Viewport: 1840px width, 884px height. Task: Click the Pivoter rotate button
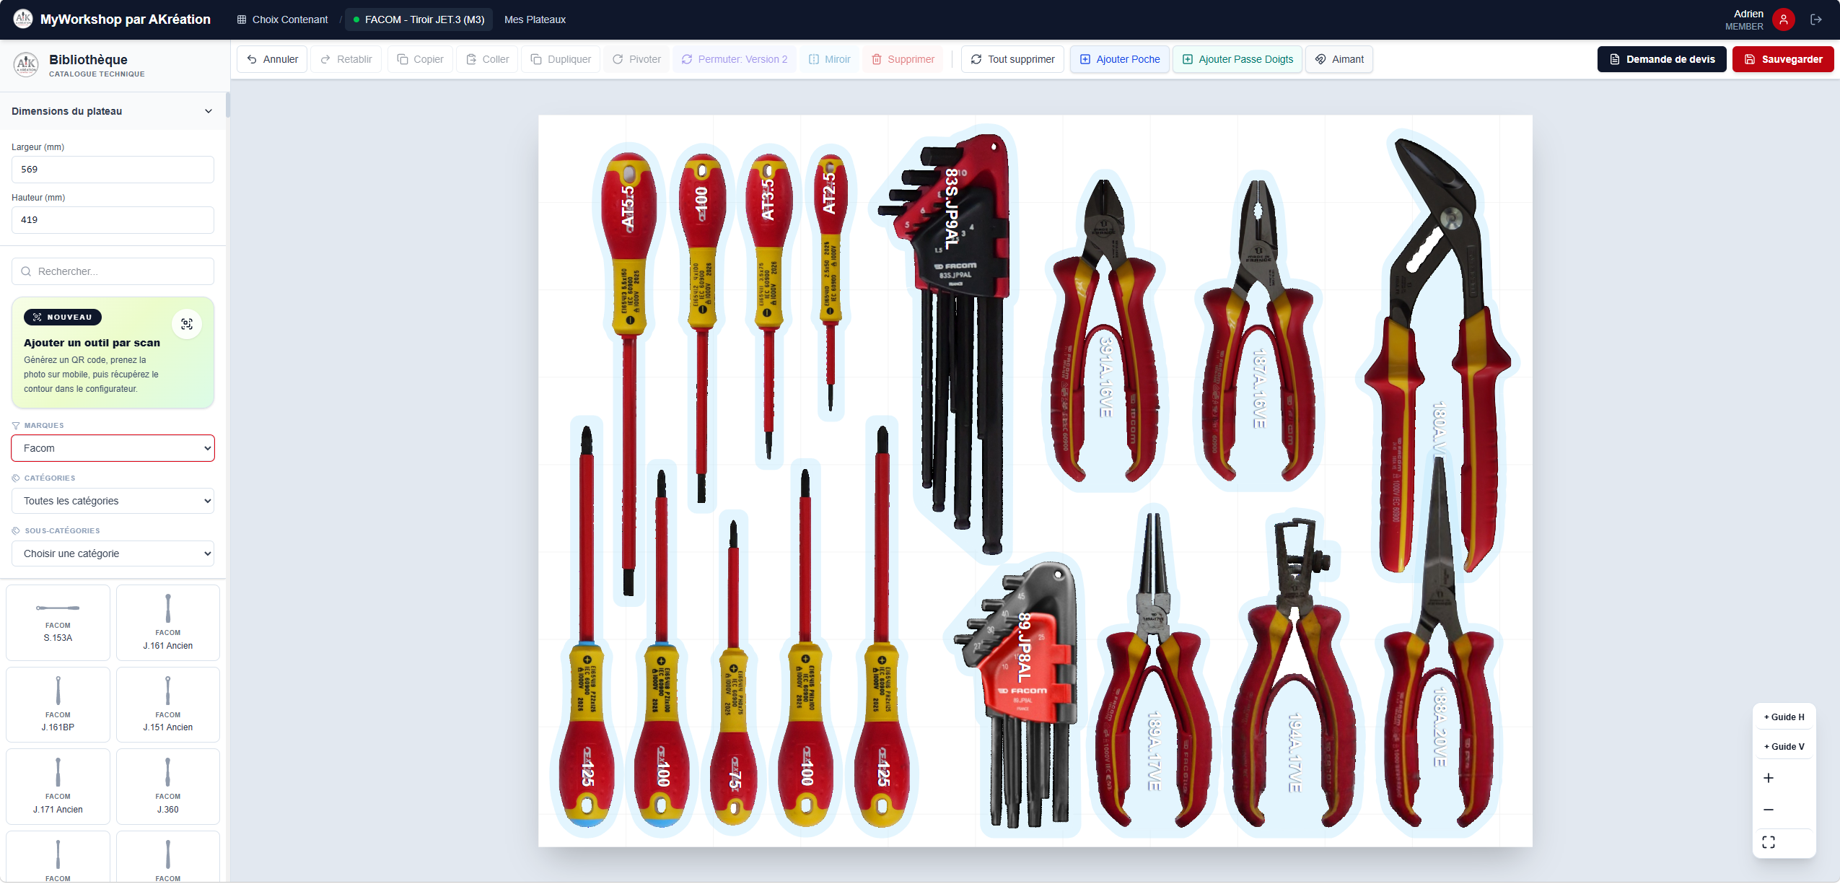coord(637,59)
